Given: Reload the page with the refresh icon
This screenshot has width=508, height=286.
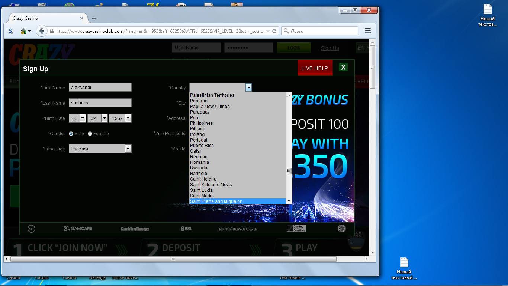Looking at the screenshot, I should (274, 31).
